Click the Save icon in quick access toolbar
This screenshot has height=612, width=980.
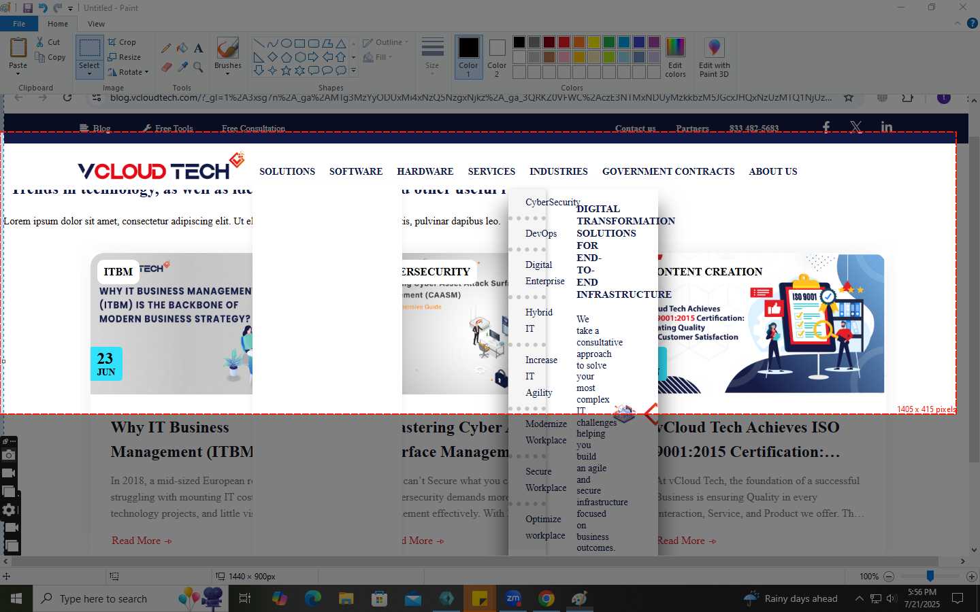[28, 8]
